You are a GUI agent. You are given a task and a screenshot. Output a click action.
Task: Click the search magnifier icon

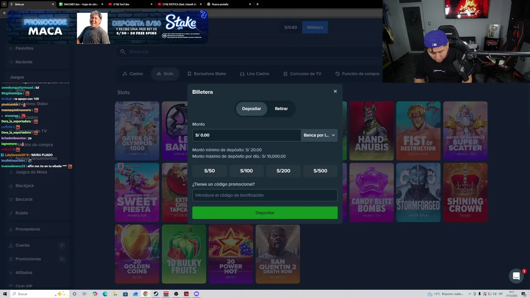(x=123, y=51)
